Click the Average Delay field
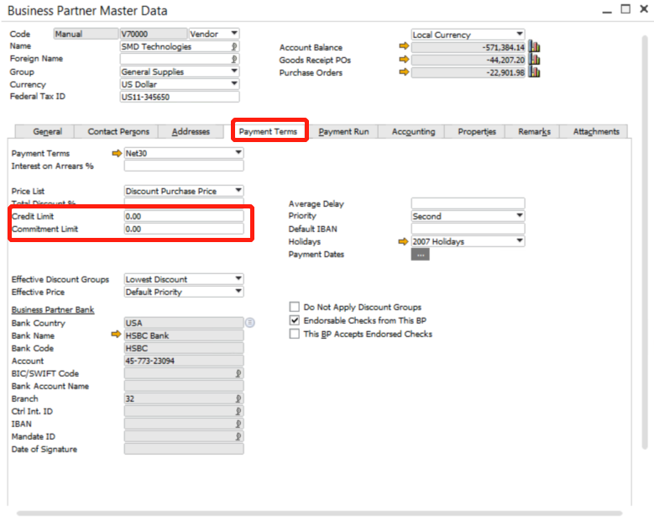Image resolution: width=654 pixels, height=522 pixels. (468, 203)
